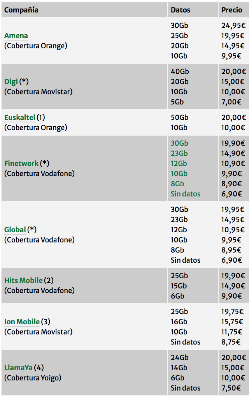
Task: Open the Hits Mobile link
Action: [x=23, y=280]
